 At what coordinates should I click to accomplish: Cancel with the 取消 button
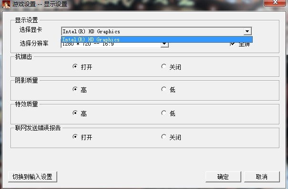pyautogui.click(x=262, y=177)
